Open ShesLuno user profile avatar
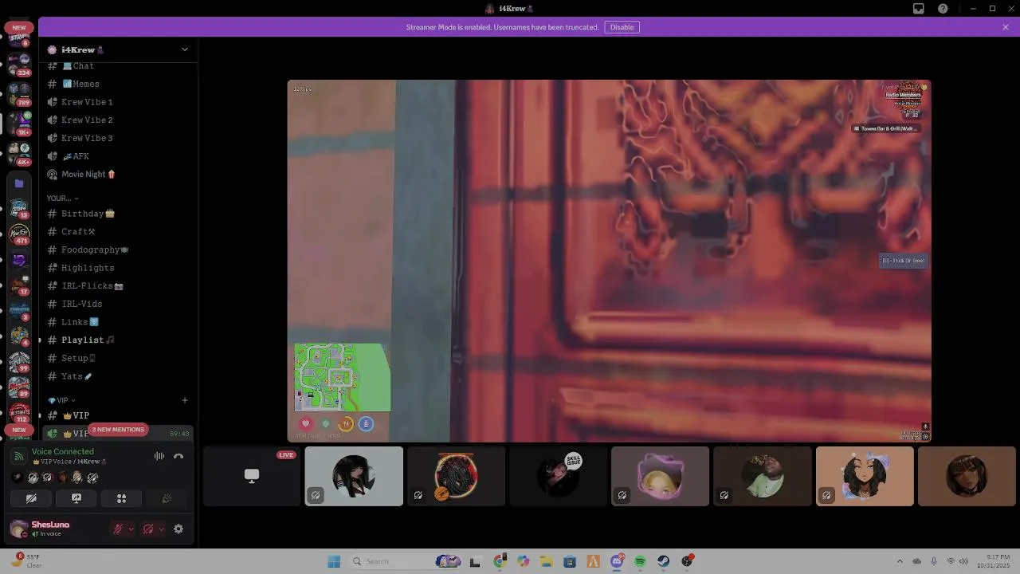The height and width of the screenshot is (574, 1020). point(18,529)
